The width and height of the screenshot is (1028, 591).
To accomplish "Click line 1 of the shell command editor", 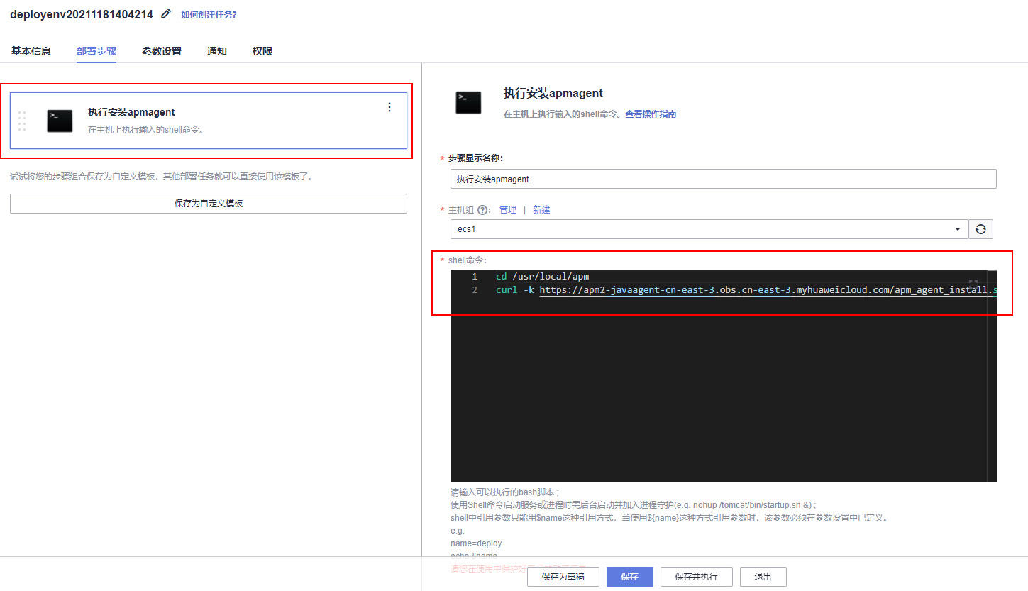I will point(543,277).
